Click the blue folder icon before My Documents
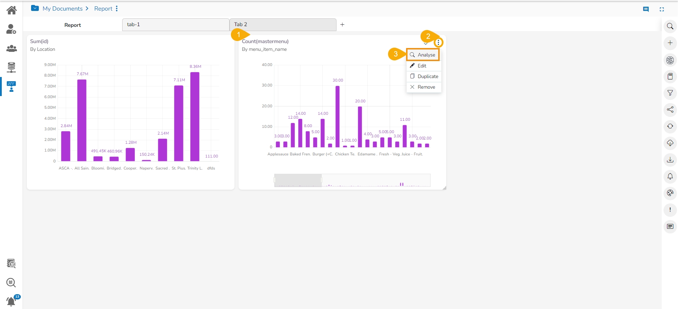Viewport: 678px width, 309px height. click(35, 8)
